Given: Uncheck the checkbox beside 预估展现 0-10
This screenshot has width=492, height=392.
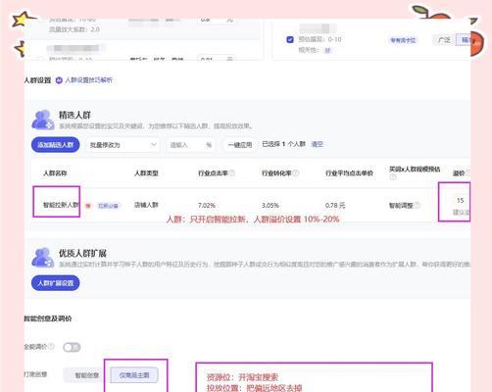Looking at the screenshot, I should click(x=290, y=39).
